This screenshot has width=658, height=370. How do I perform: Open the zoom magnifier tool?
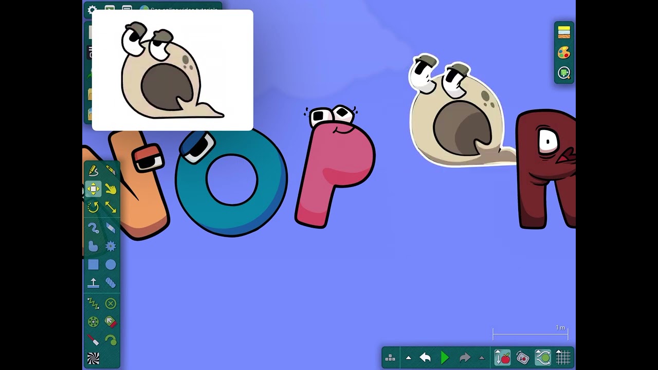point(564,73)
